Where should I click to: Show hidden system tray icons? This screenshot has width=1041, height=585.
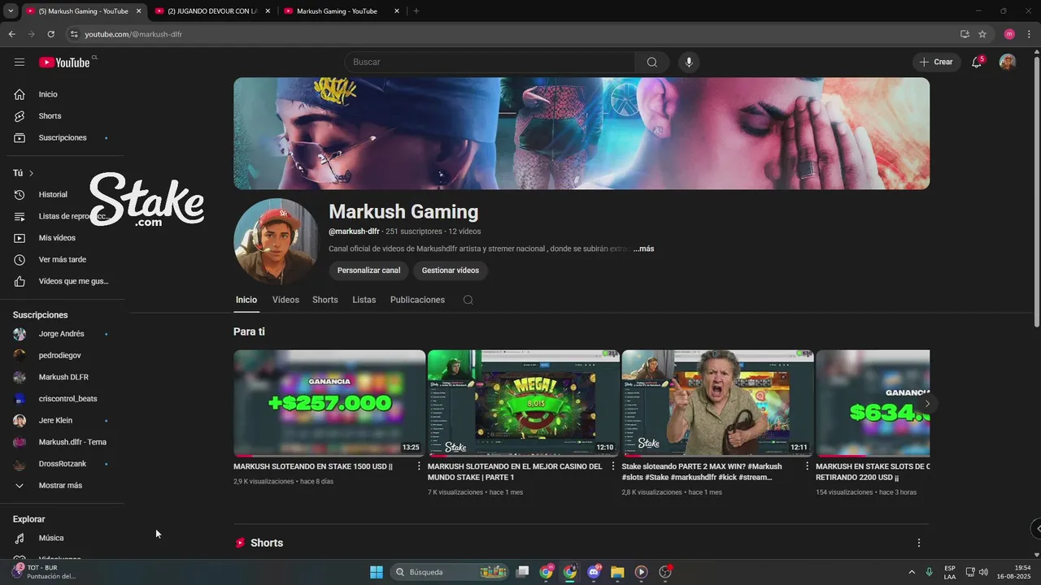click(912, 572)
